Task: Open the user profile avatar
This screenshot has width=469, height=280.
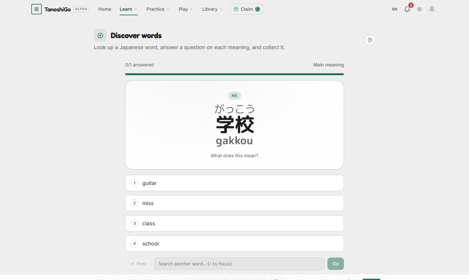Action: pos(432,9)
